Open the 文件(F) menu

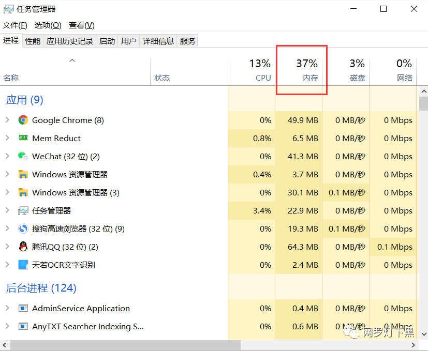point(15,25)
